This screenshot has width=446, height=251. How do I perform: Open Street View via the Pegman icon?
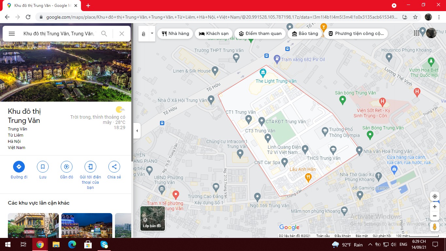pyautogui.click(x=435, y=226)
